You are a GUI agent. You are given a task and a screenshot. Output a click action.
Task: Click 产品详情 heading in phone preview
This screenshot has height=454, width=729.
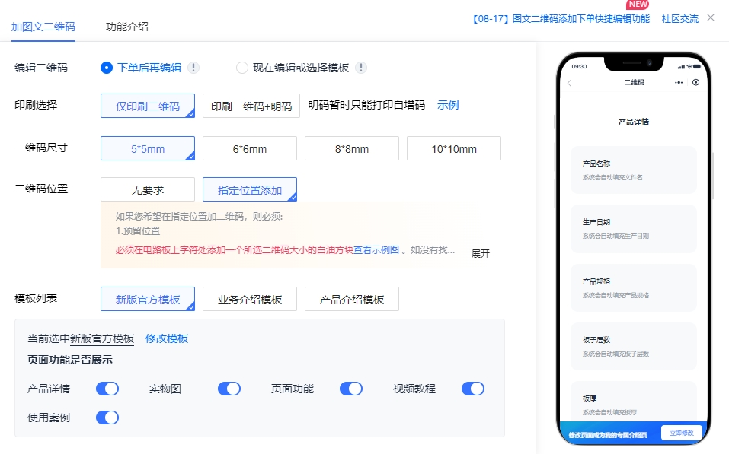(634, 122)
